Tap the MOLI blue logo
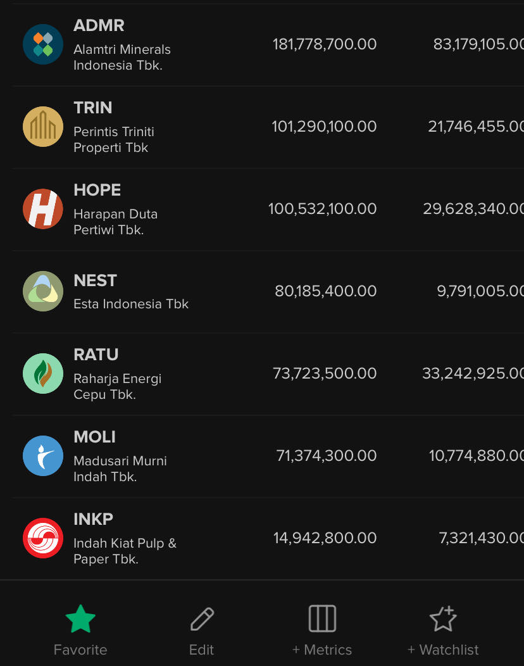 [43, 456]
